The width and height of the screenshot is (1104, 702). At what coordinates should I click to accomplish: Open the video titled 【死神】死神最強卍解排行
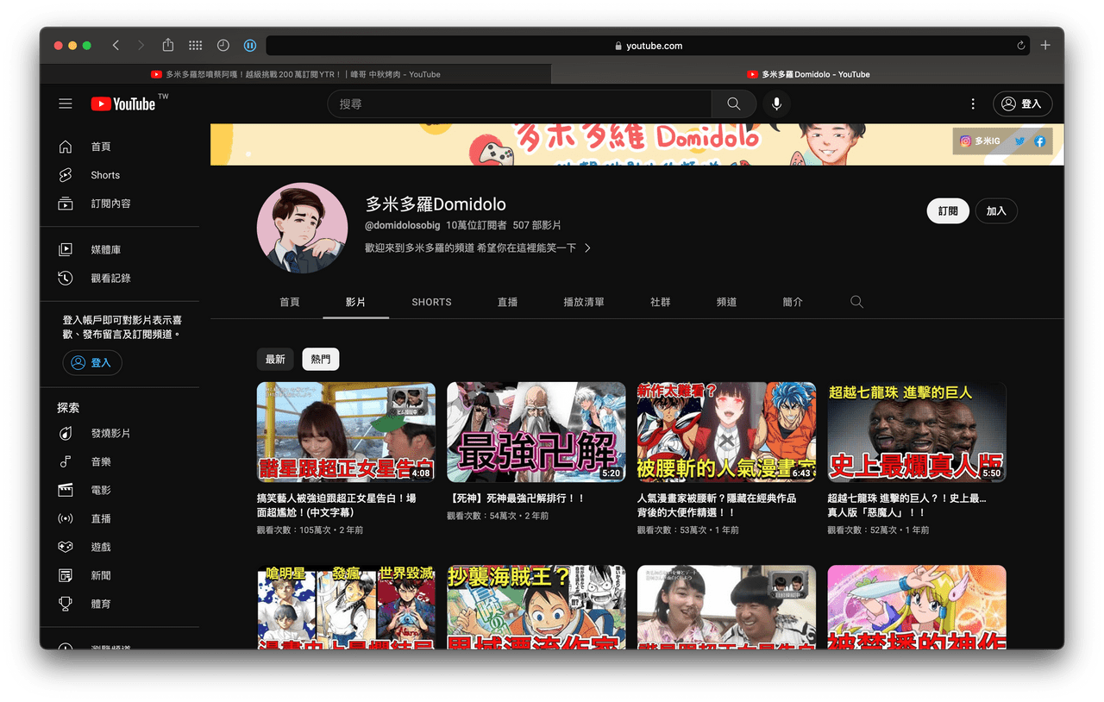[x=516, y=498]
